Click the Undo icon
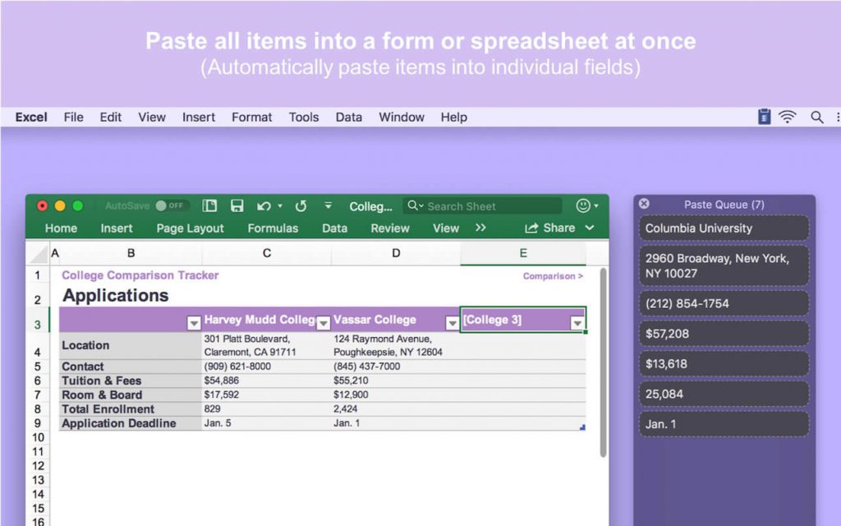 tap(263, 205)
